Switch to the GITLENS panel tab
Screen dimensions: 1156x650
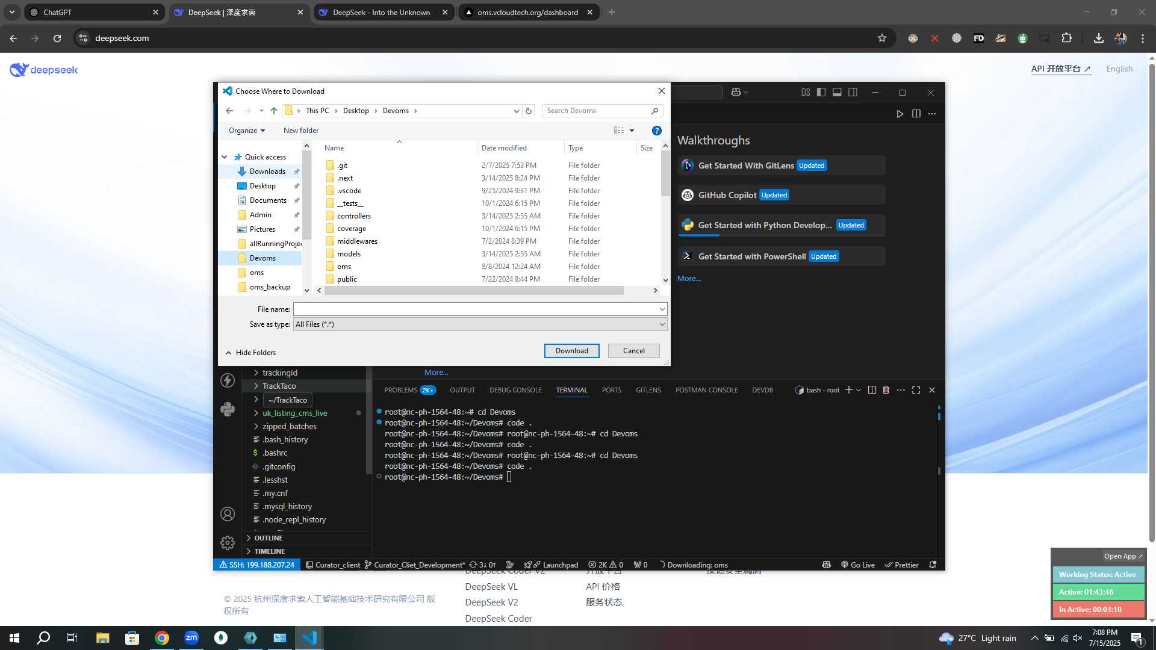point(648,390)
